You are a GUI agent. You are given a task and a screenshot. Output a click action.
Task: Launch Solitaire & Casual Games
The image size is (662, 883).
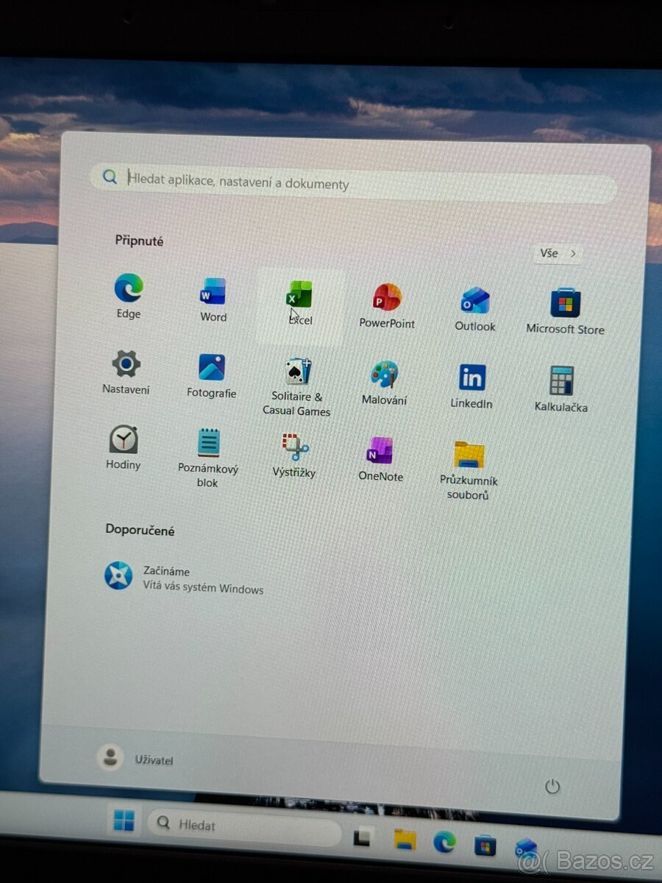[x=296, y=368]
